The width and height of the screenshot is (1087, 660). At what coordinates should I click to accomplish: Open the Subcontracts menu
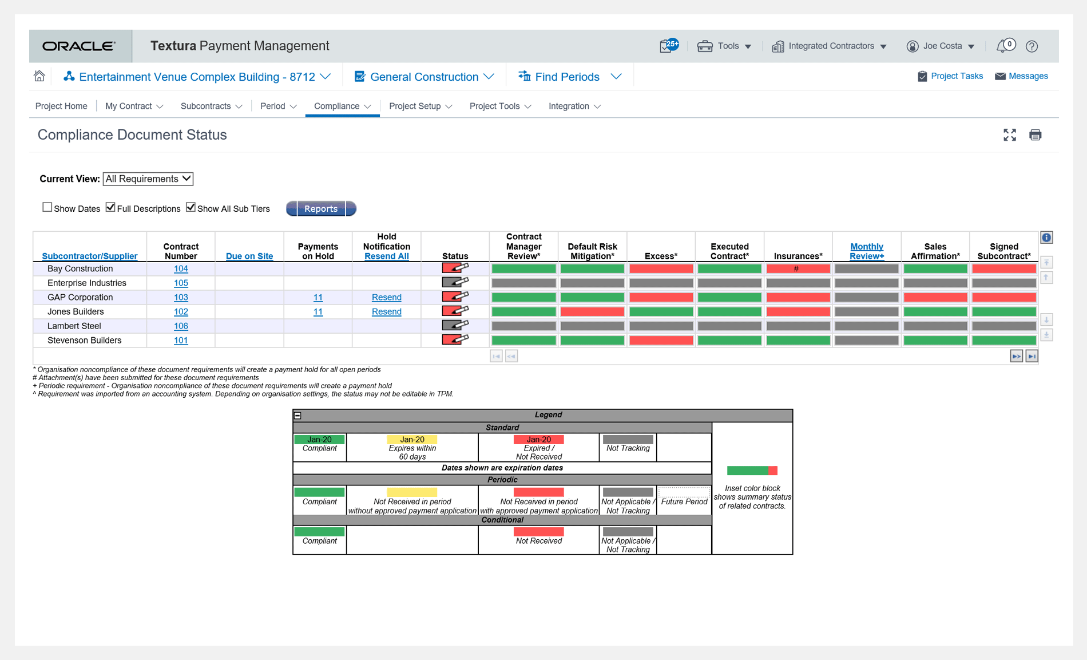[x=212, y=106]
